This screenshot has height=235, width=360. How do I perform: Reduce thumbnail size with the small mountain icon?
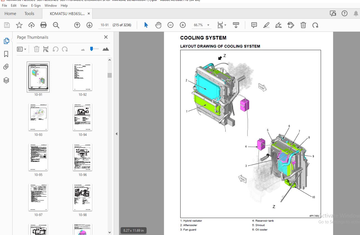(83, 50)
